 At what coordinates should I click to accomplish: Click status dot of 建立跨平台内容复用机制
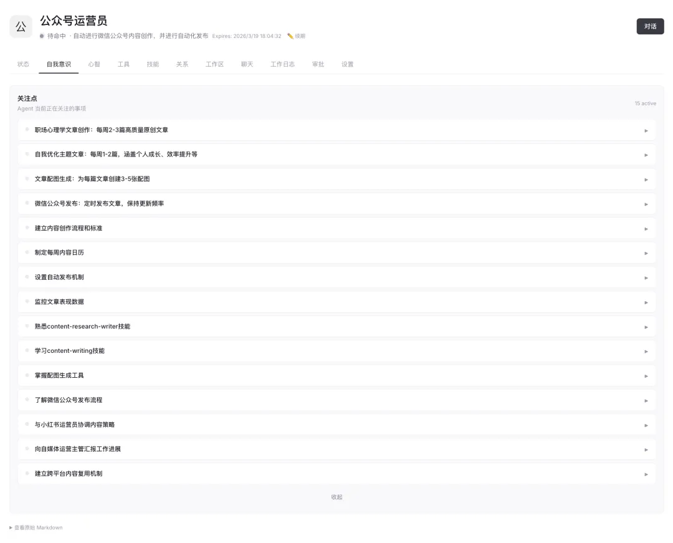click(27, 473)
